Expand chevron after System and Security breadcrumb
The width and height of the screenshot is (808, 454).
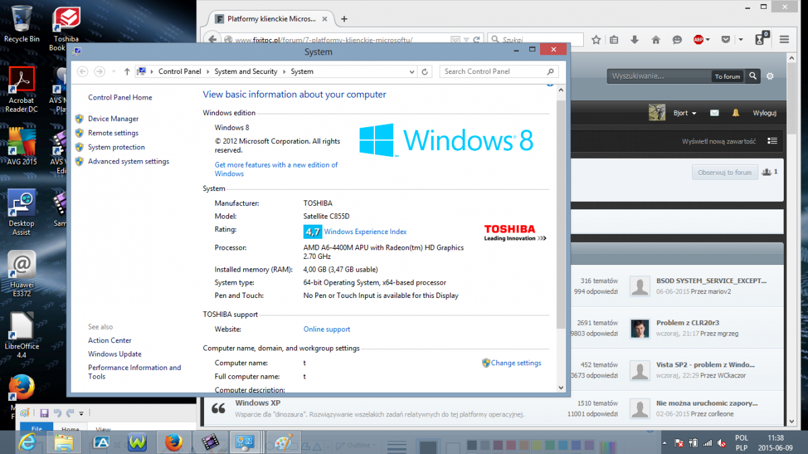click(284, 71)
